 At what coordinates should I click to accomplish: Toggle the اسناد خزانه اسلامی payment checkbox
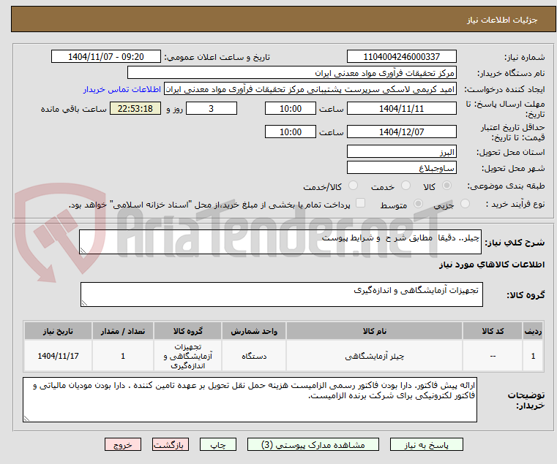pyautogui.click(x=360, y=203)
